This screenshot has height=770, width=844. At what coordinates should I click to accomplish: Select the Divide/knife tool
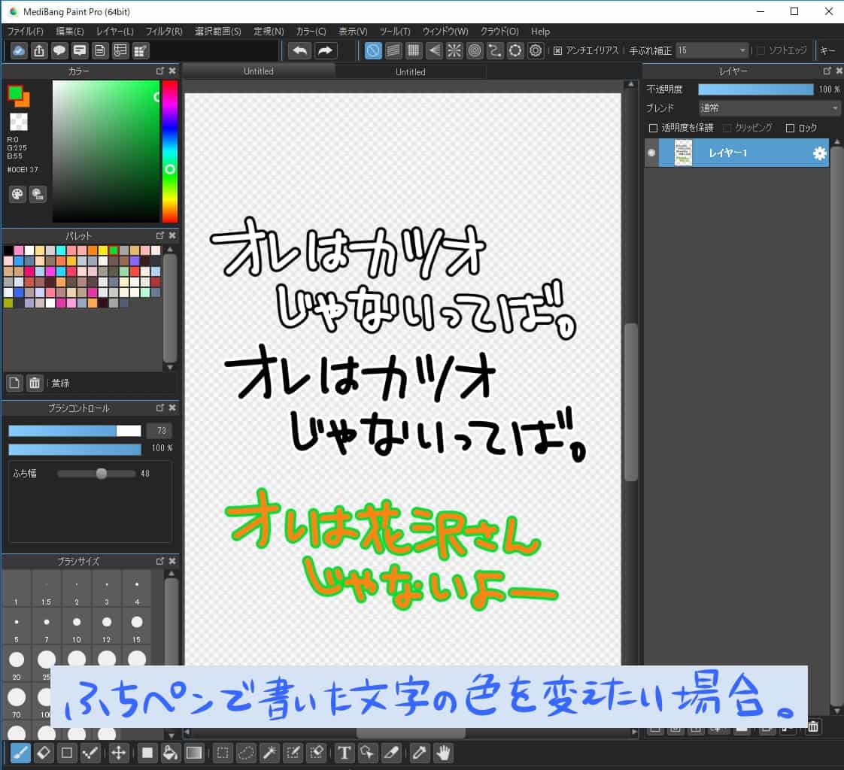coord(391,752)
